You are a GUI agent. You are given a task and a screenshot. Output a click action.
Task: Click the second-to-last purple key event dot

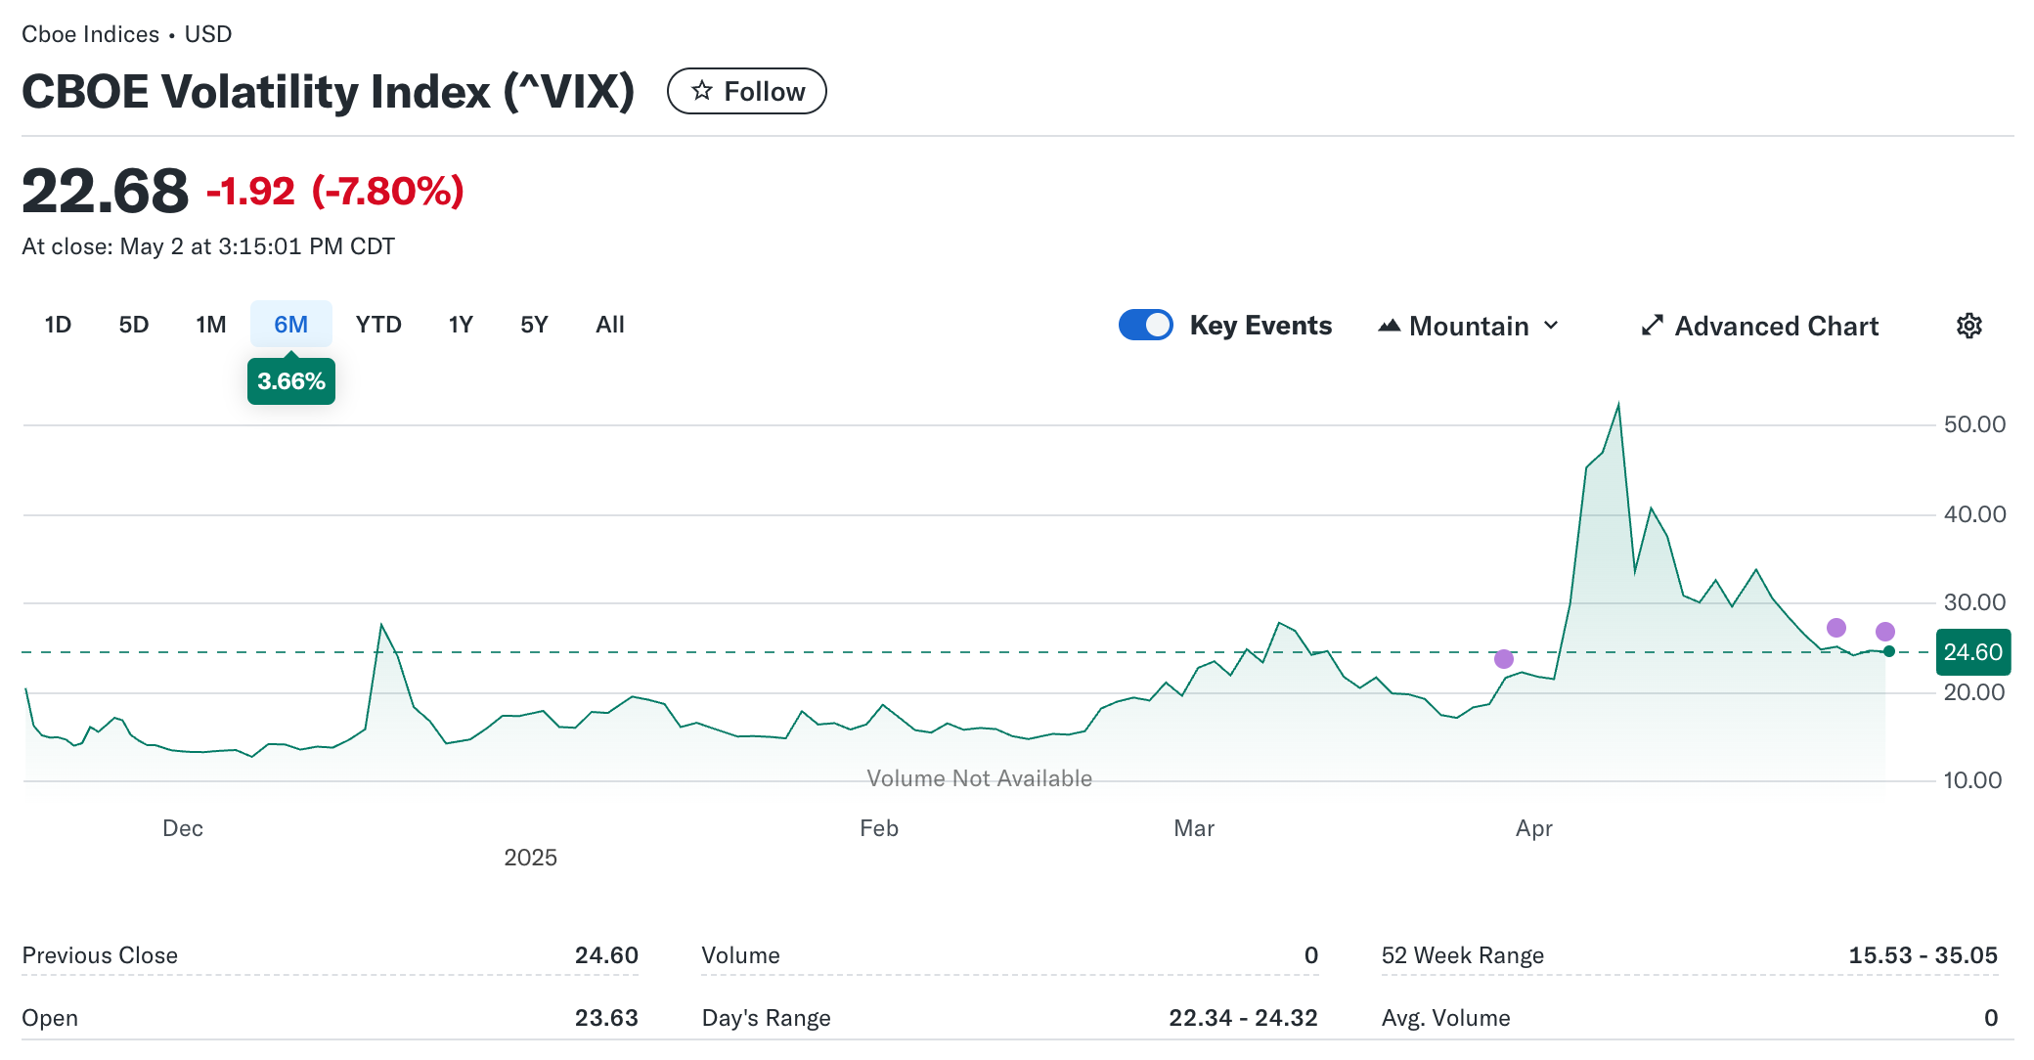1836,628
